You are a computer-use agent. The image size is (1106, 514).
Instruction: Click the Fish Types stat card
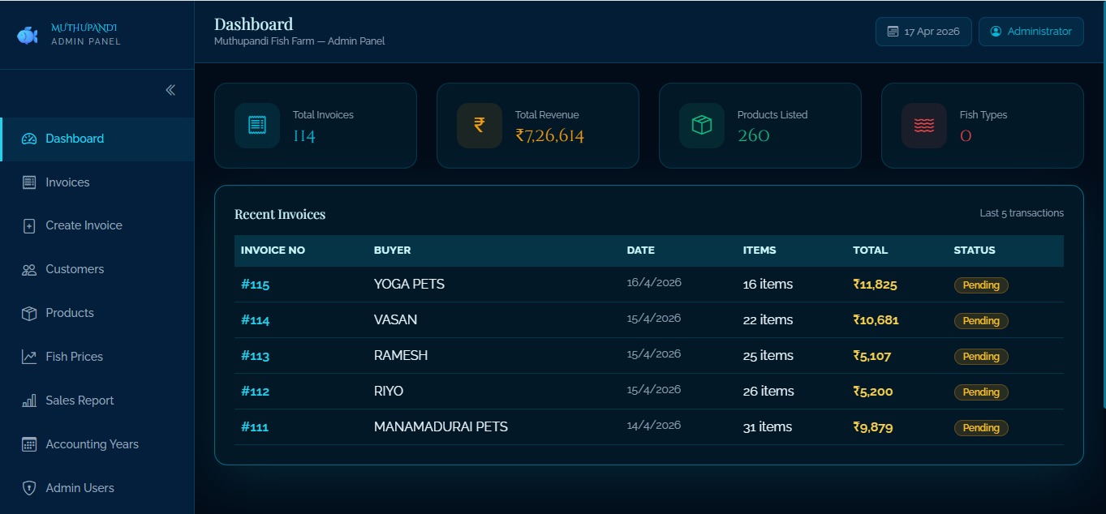[x=981, y=126]
